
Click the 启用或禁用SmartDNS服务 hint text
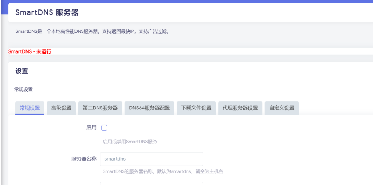click(130, 142)
